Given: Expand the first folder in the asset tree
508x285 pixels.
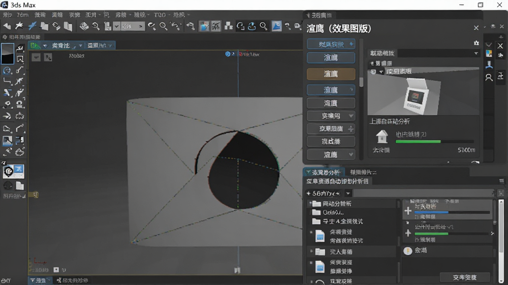Looking at the screenshot, I should [311, 203].
